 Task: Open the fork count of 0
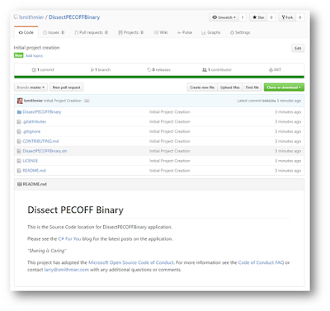coord(300,17)
